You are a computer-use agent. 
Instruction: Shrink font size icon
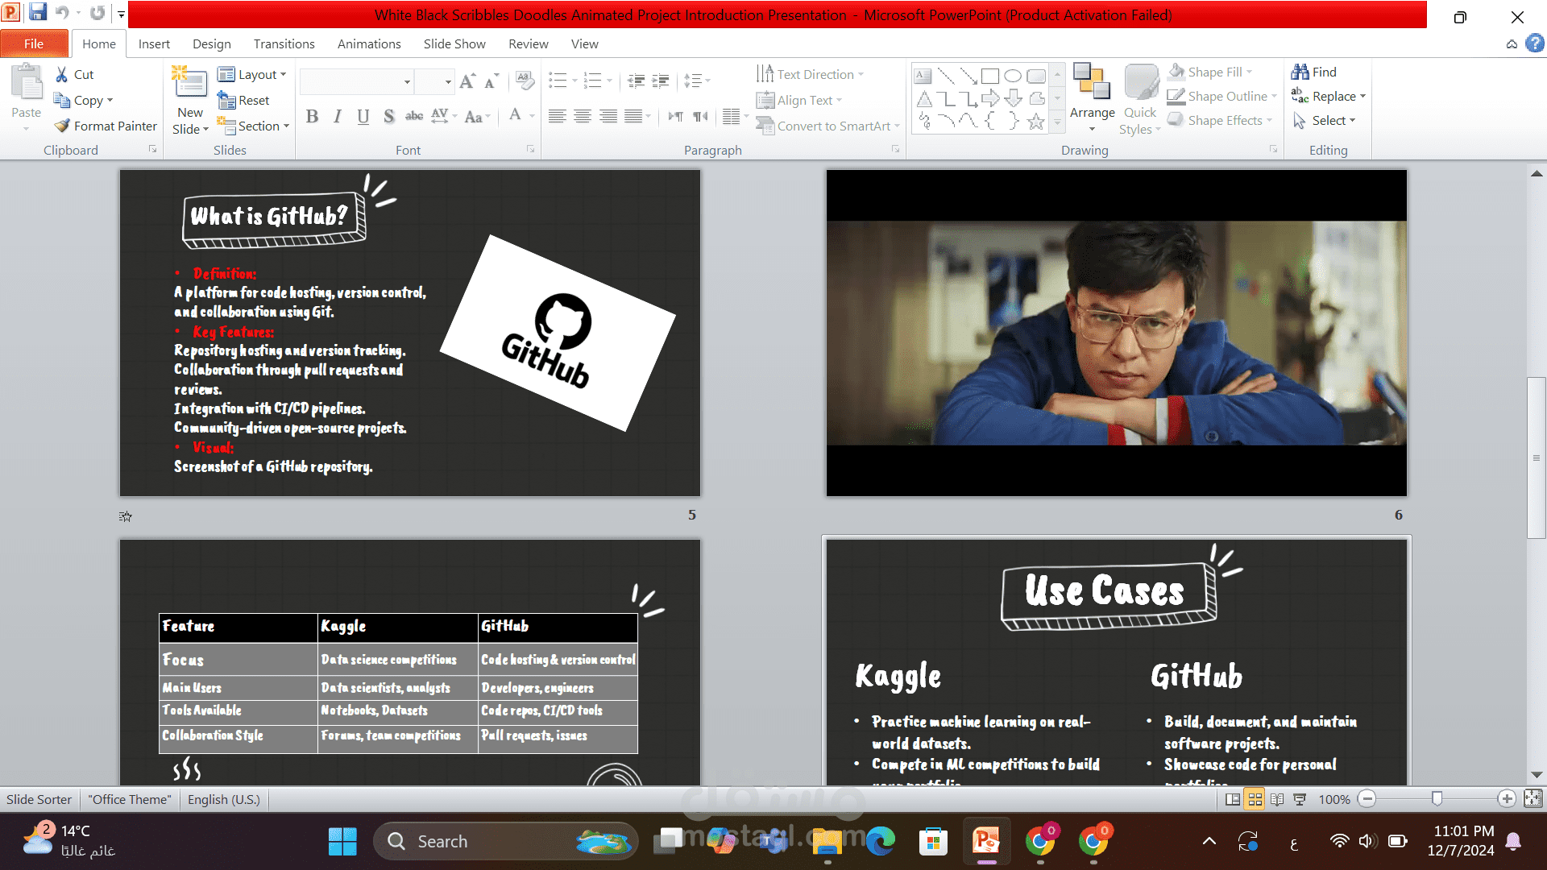point(491,81)
